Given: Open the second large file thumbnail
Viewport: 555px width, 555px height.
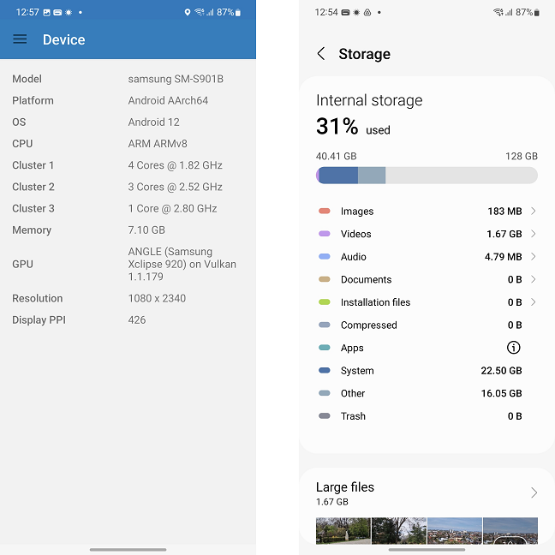Looking at the screenshot, I should pyautogui.click(x=399, y=530).
